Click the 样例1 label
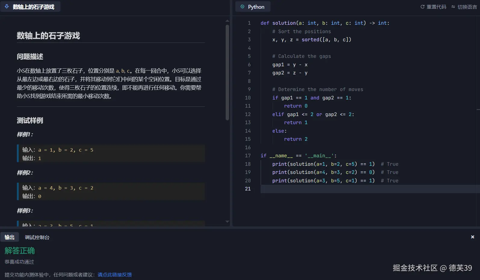The image size is (480, 280). tap(25, 134)
